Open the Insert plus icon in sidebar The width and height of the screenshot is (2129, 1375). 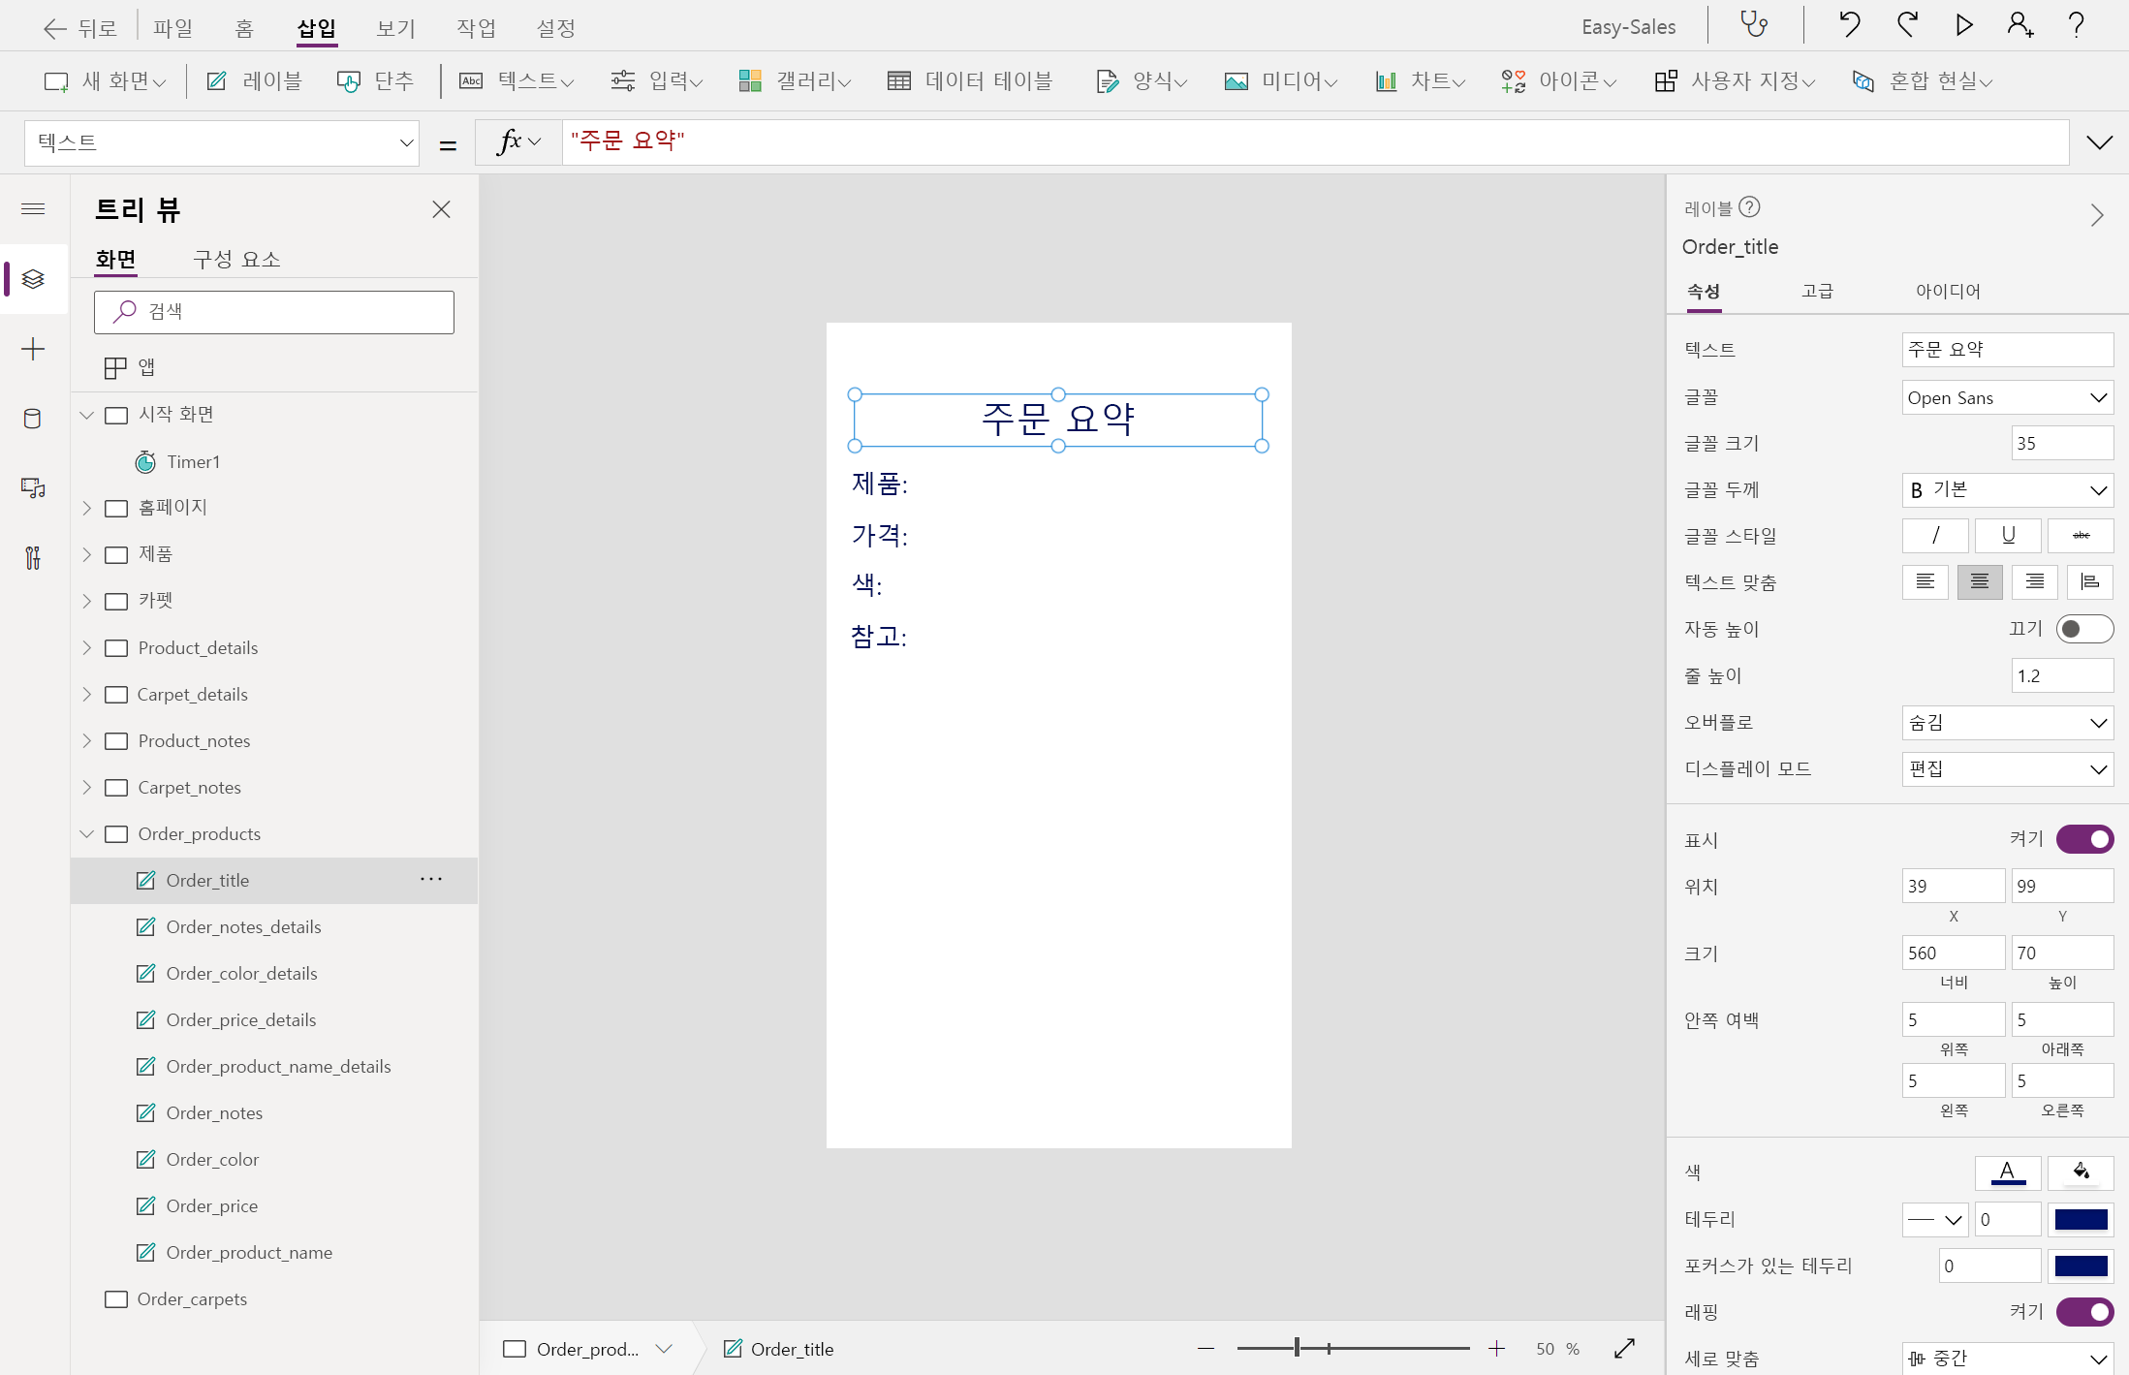coord(33,349)
